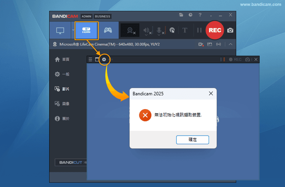Expand speaker options chevron
Viewport: 285px width, 187px height.
pos(146,35)
